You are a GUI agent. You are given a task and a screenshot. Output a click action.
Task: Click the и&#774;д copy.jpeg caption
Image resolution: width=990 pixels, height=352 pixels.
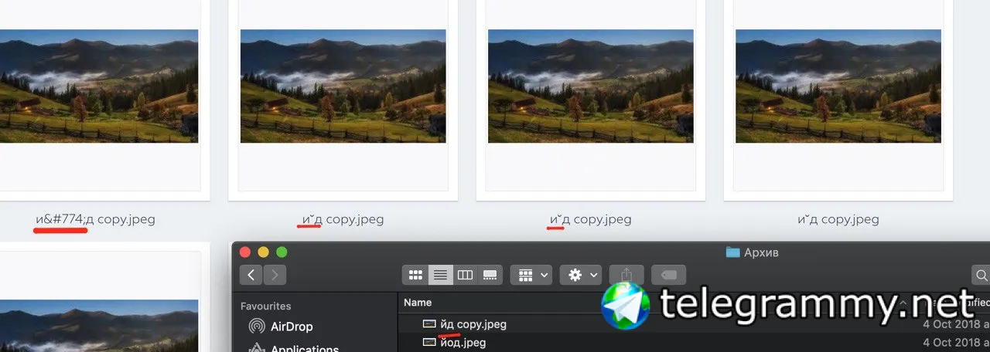pyautogui.click(x=95, y=219)
